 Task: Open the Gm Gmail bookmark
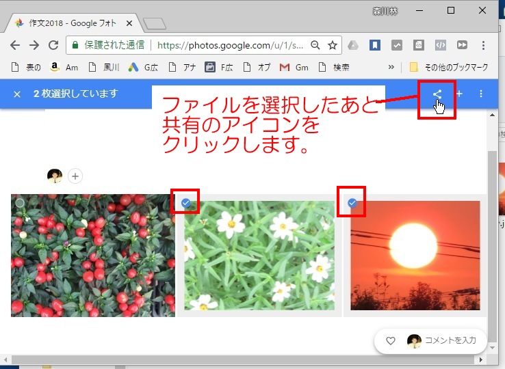(294, 67)
